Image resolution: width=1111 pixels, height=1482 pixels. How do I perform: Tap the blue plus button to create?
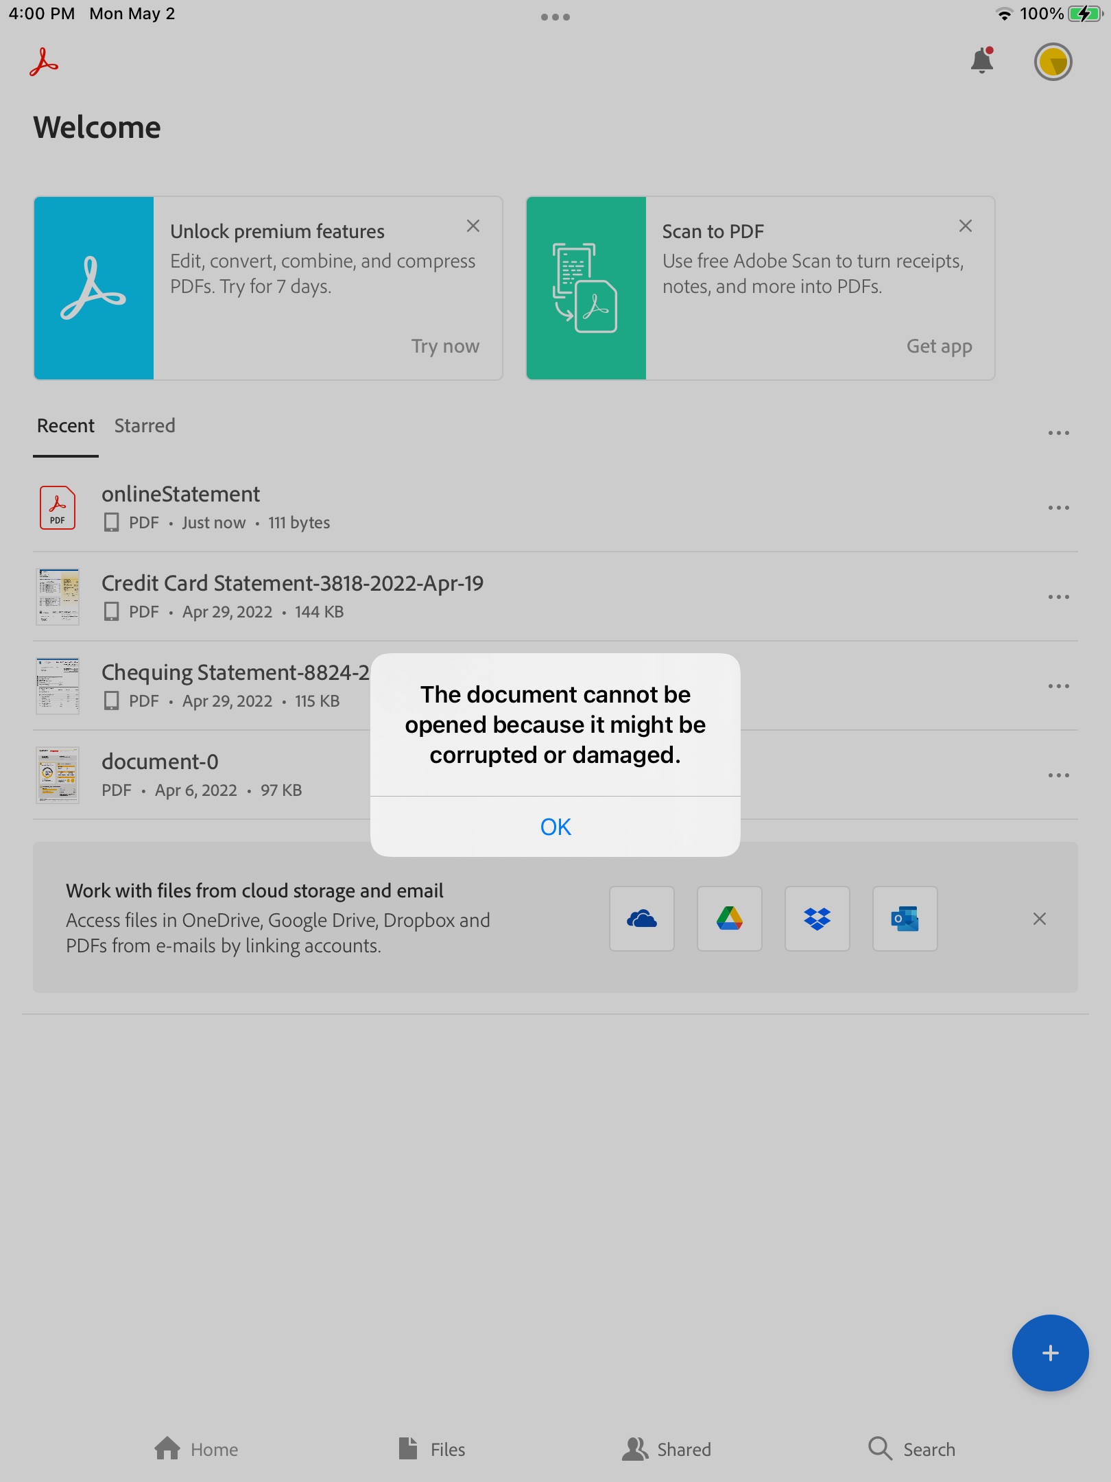[x=1050, y=1352]
